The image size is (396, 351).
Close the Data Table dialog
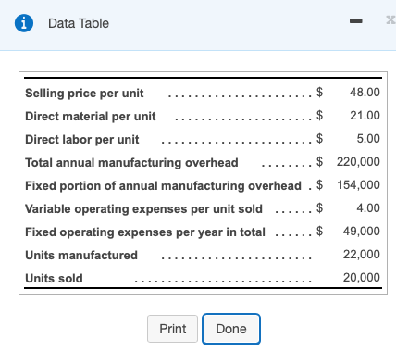coord(390,20)
